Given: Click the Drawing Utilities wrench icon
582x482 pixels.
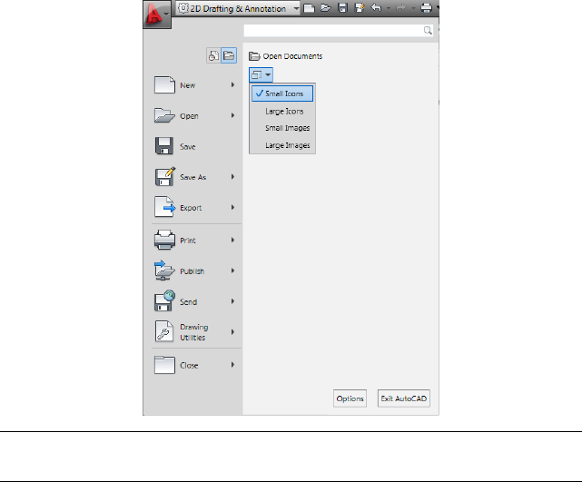Looking at the screenshot, I should point(164,331).
